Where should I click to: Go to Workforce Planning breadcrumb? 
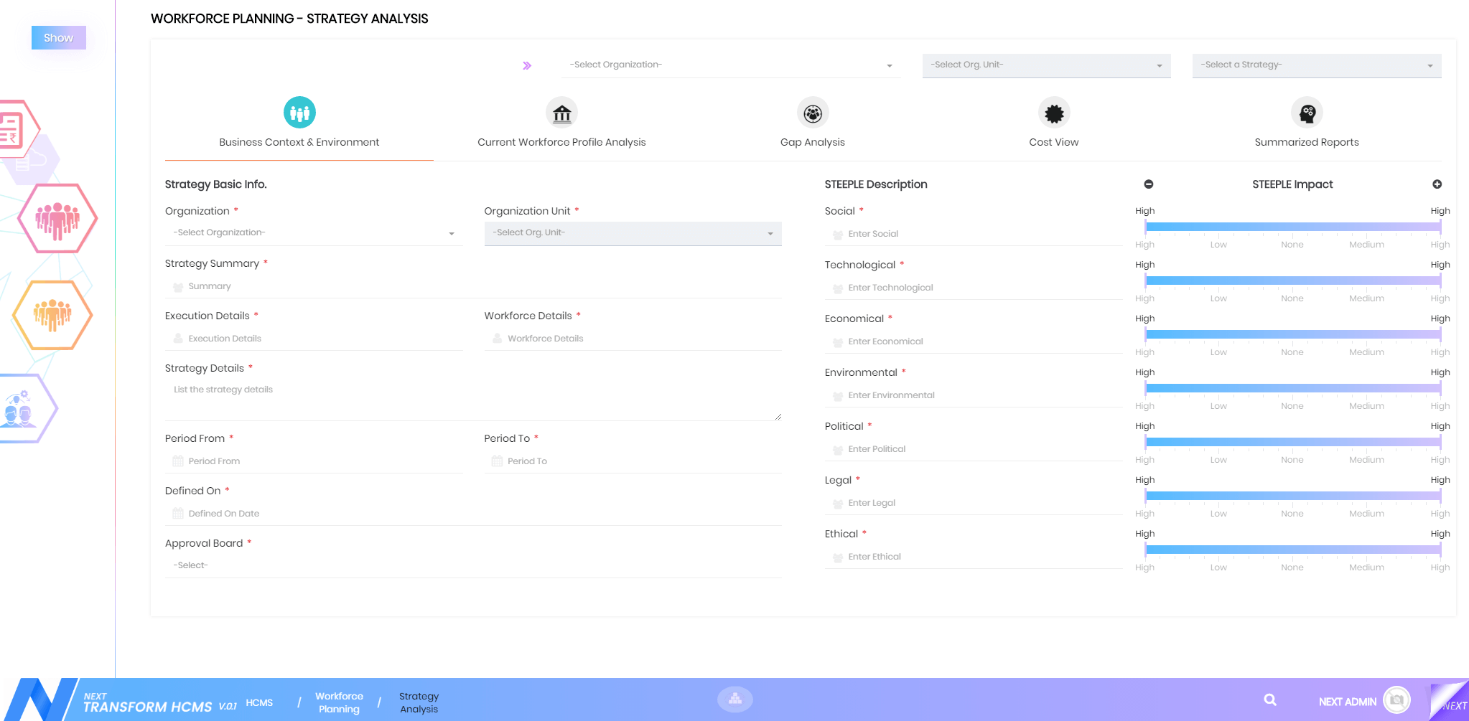pos(339,702)
